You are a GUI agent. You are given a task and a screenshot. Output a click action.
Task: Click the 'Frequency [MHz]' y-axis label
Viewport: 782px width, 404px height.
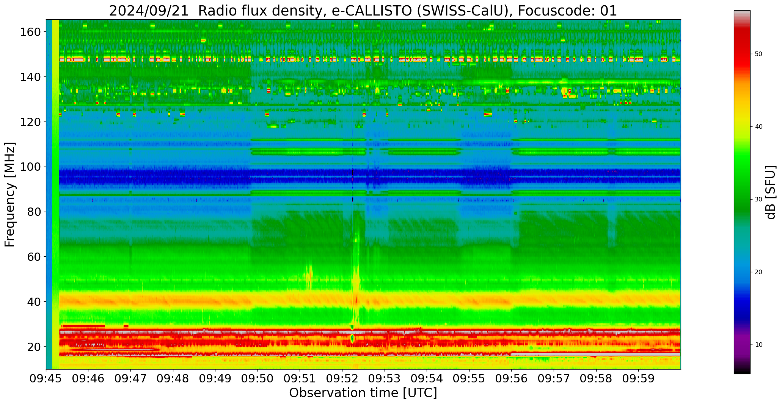(10, 195)
